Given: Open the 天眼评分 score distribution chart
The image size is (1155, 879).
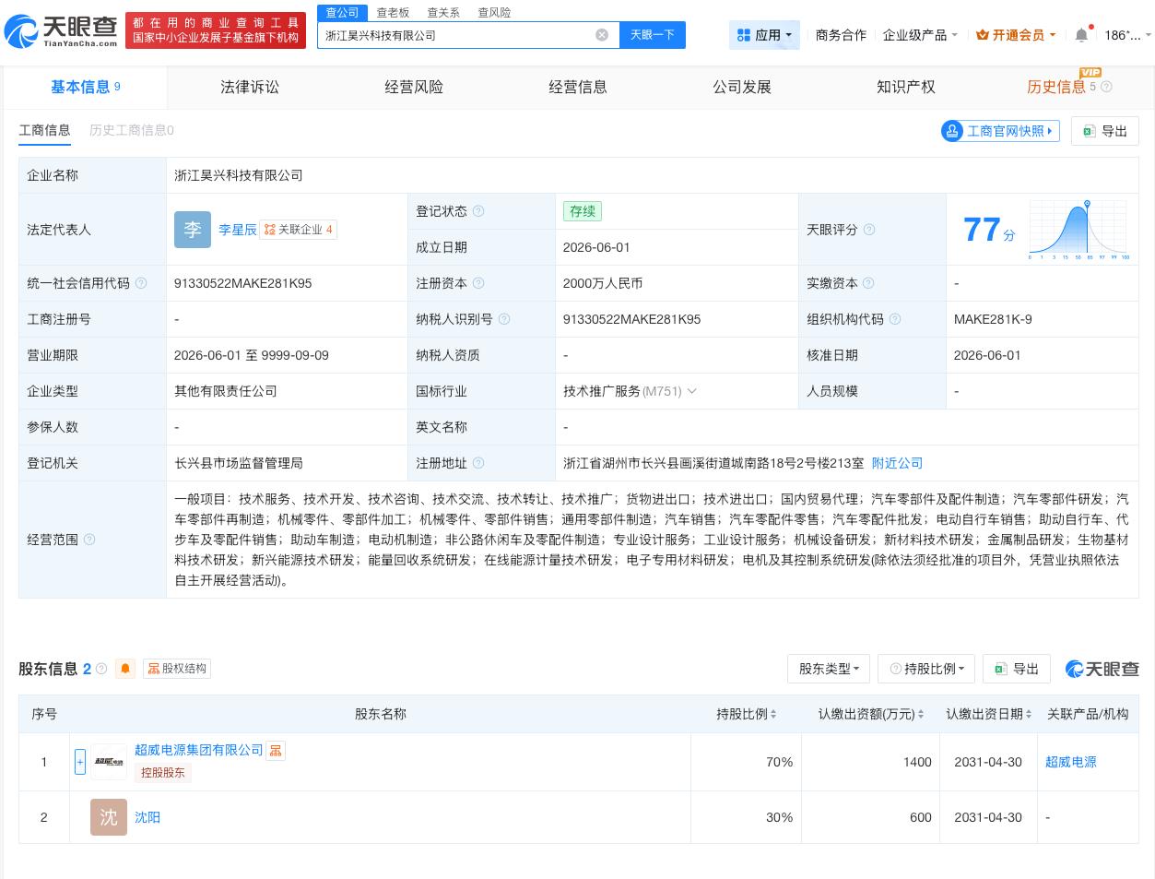Looking at the screenshot, I should pyautogui.click(x=1078, y=230).
